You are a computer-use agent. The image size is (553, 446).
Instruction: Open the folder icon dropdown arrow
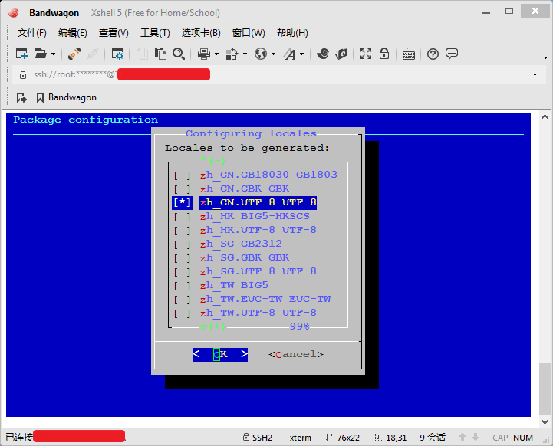coord(53,54)
